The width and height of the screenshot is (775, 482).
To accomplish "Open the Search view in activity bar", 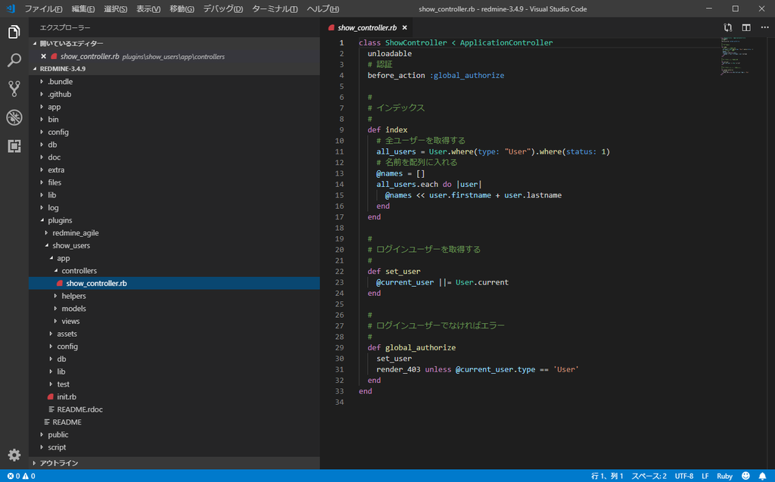I will tap(14, 61).
